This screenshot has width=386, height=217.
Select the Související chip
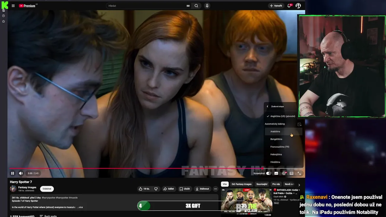[262, 184]
